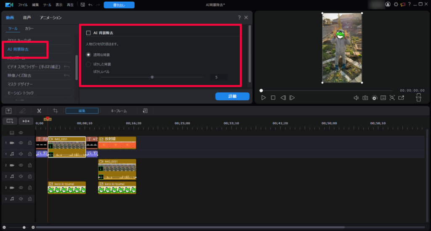Click the render preview icon
The height and width of the screenshot is (231, 431).
point(374,98)
